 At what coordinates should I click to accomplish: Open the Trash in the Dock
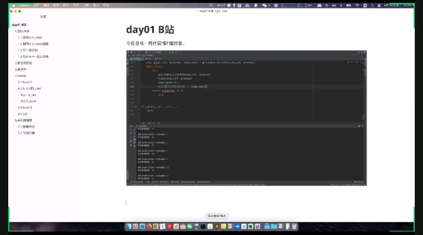(x=294, y=226)
